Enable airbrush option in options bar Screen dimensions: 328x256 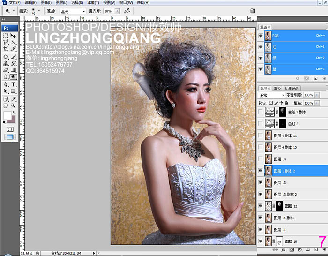127,11
